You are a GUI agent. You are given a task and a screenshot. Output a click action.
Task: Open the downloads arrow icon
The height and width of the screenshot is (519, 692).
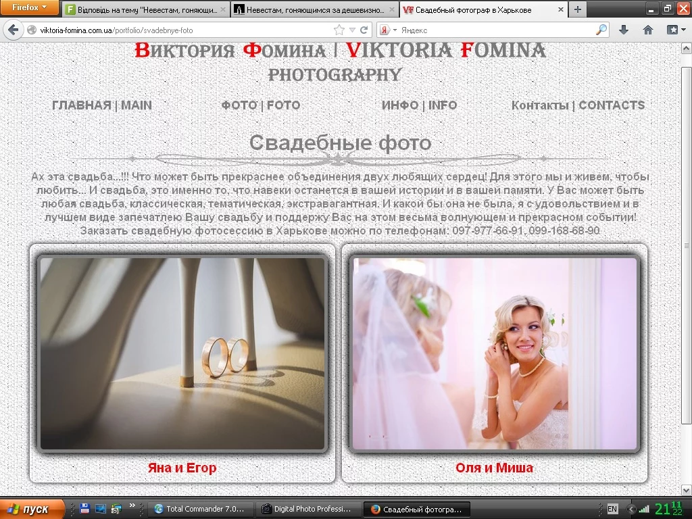coord(624,30)
